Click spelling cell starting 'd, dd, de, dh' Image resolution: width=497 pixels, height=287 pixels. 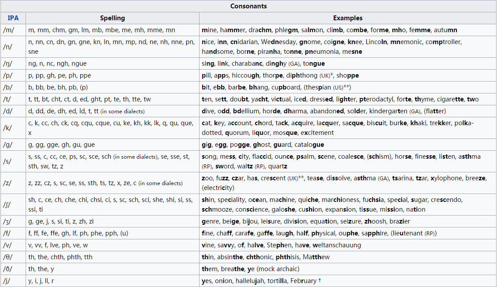[x=113, y=111]
